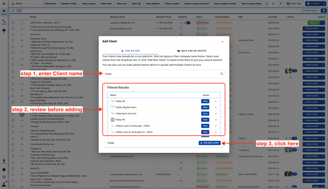The height and width of the screenshot is (189, 328).
Task: Select the Client Name filter chip
Action: [x=50, y=3]
